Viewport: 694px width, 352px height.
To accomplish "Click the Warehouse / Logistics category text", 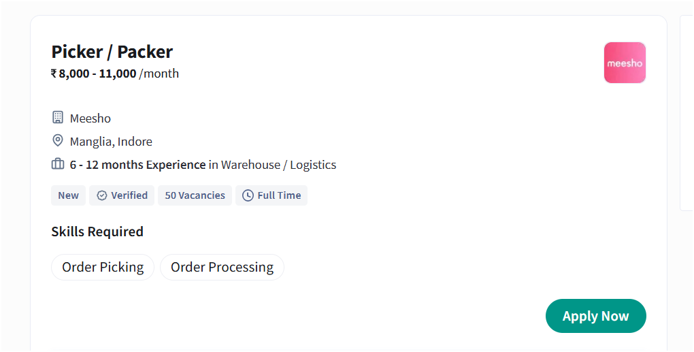I will [x=278, y=165].
